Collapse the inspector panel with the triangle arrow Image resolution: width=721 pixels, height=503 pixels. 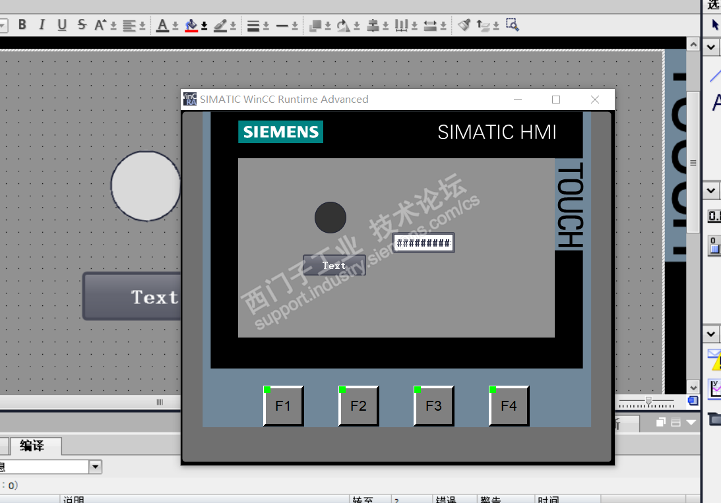coord(691,422)
